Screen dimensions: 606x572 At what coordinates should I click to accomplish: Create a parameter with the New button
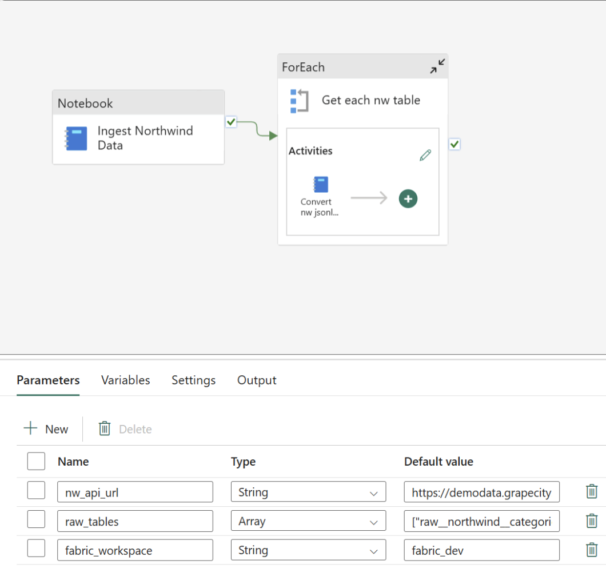46,428
